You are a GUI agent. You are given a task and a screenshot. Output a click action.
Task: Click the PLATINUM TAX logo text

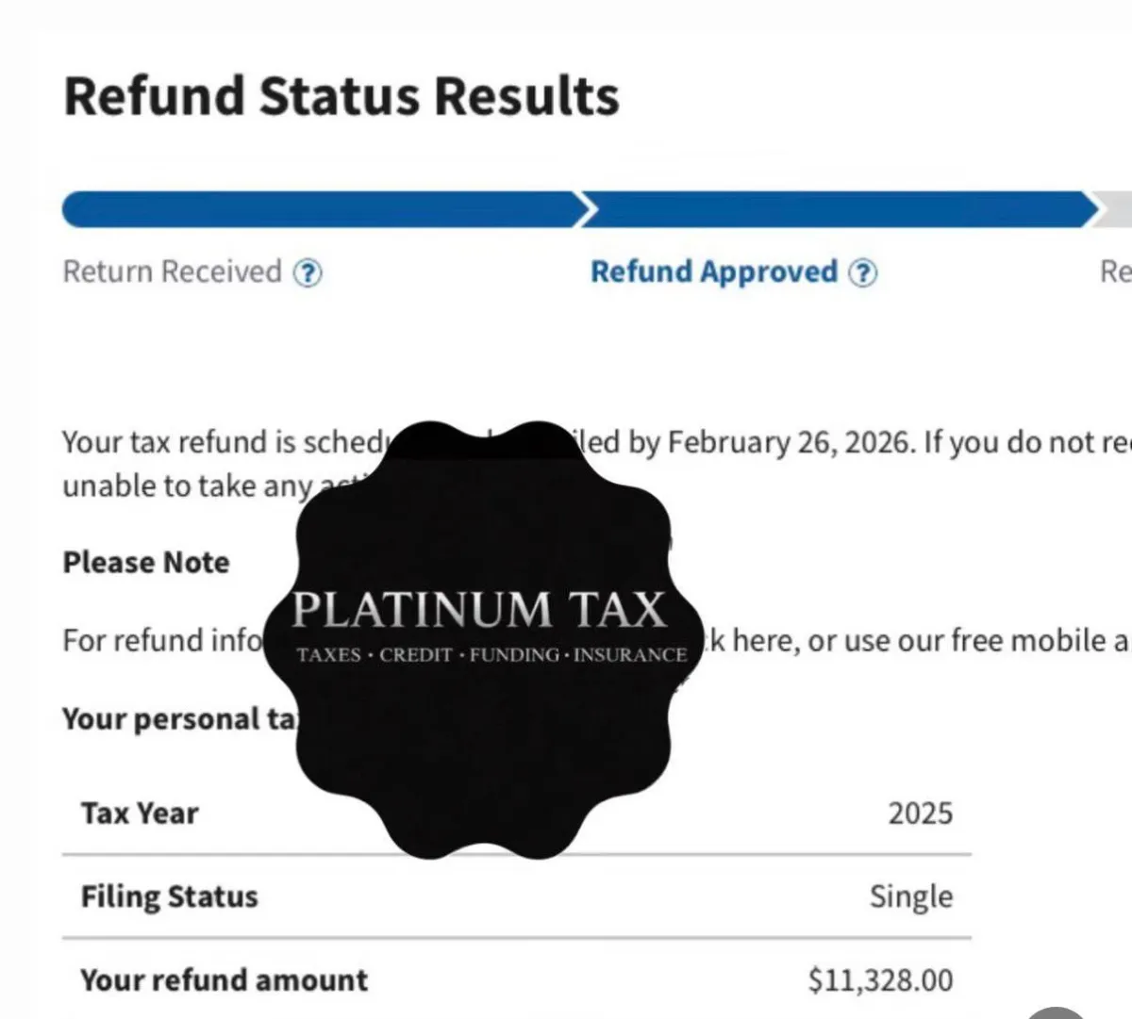[478, 610]
